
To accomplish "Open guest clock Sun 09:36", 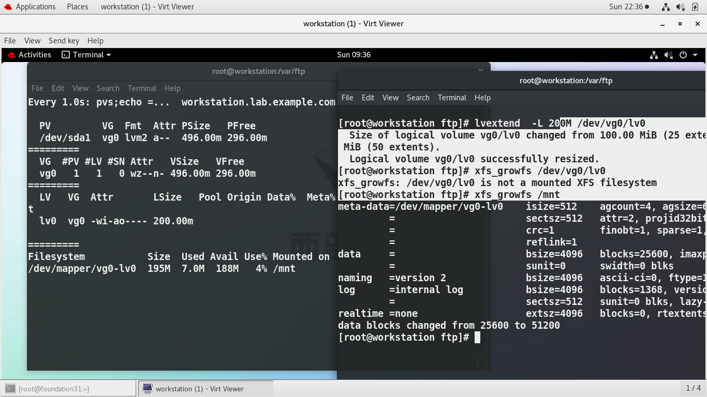I will coord(353,55).
